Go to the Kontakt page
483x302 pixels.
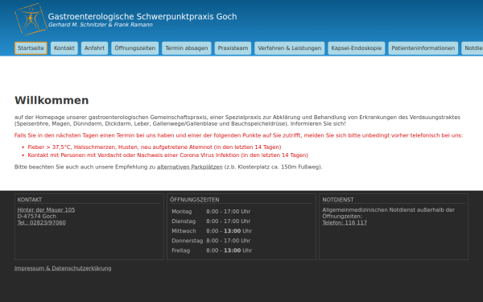click(x=64, y=48)
